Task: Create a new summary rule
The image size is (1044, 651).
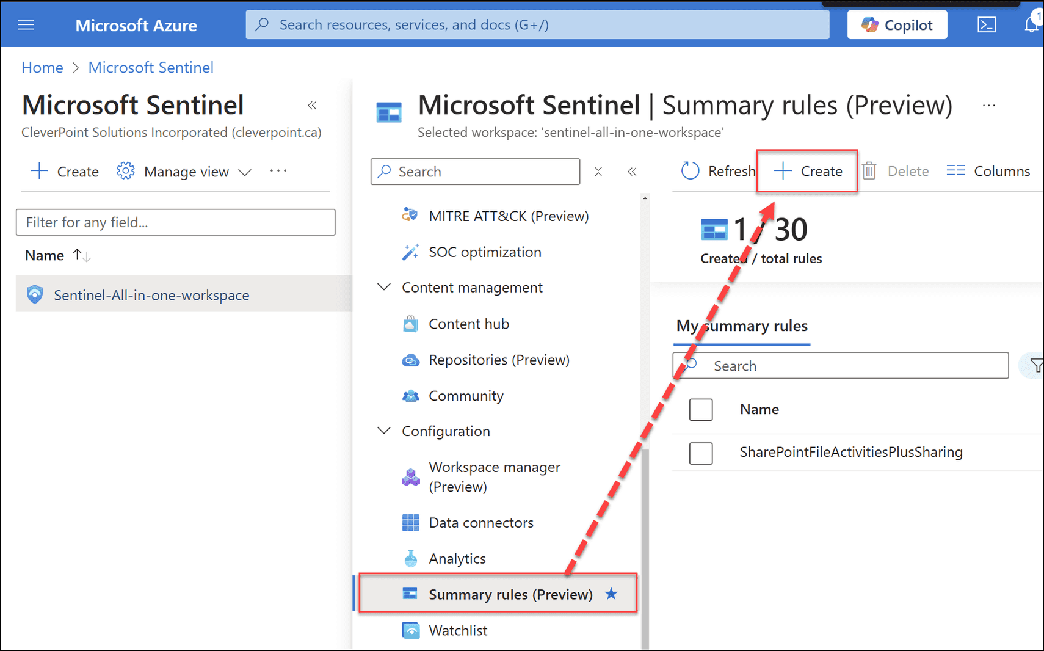Action: pyautogui.click(x=807, y=171)
